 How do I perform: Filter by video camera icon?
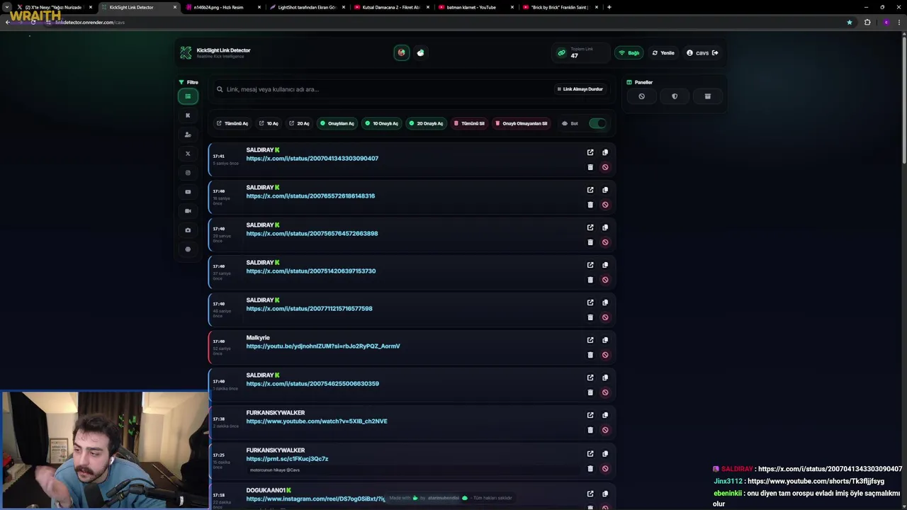188,211
